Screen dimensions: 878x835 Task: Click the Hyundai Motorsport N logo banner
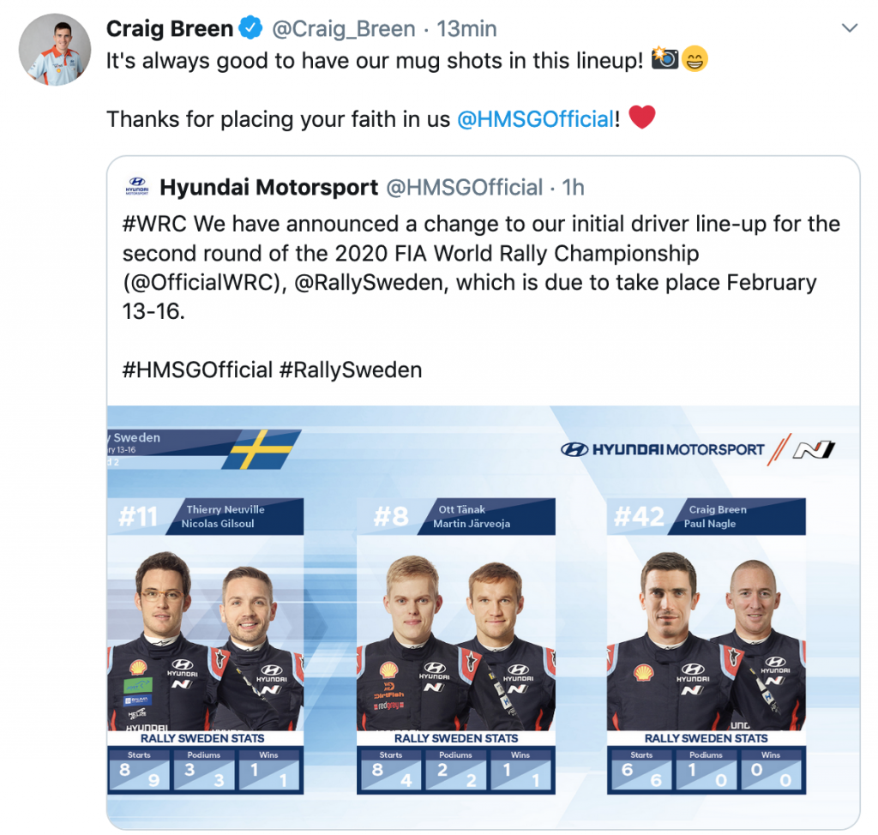click(698, 449)
